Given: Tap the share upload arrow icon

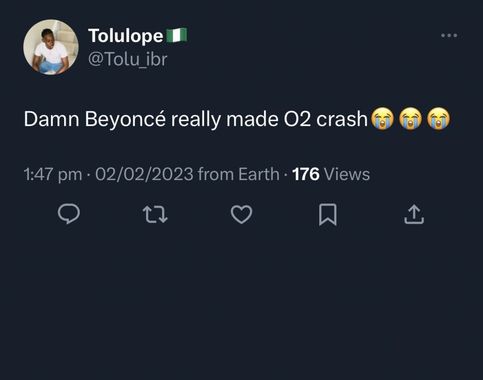Looking at the screenshot, I should [x=414, y=215].
